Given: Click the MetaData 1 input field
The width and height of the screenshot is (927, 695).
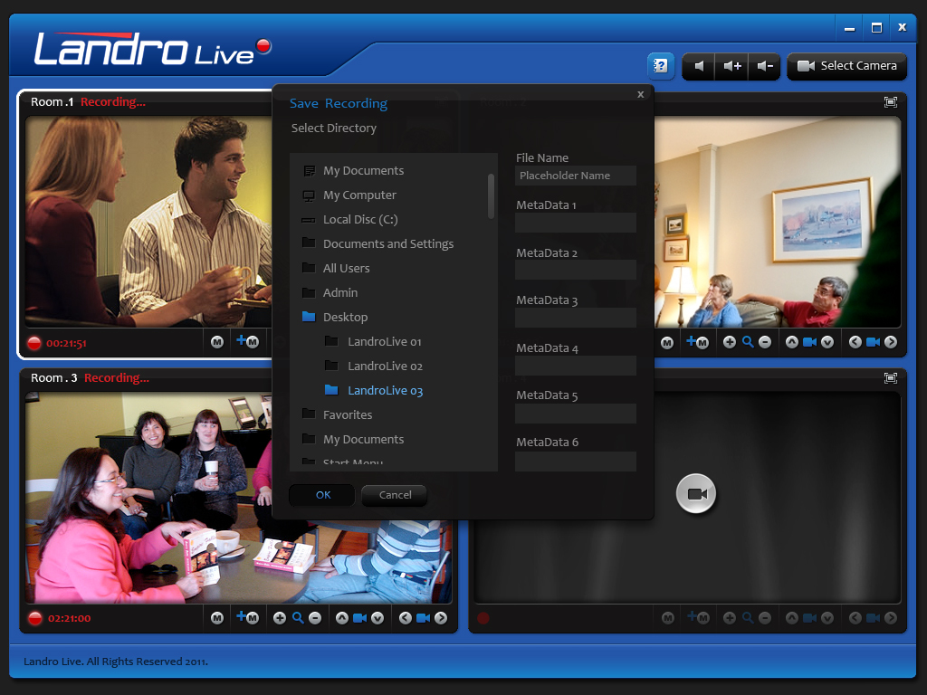Looking at the screenshot, I should click(x=575, y=223).
